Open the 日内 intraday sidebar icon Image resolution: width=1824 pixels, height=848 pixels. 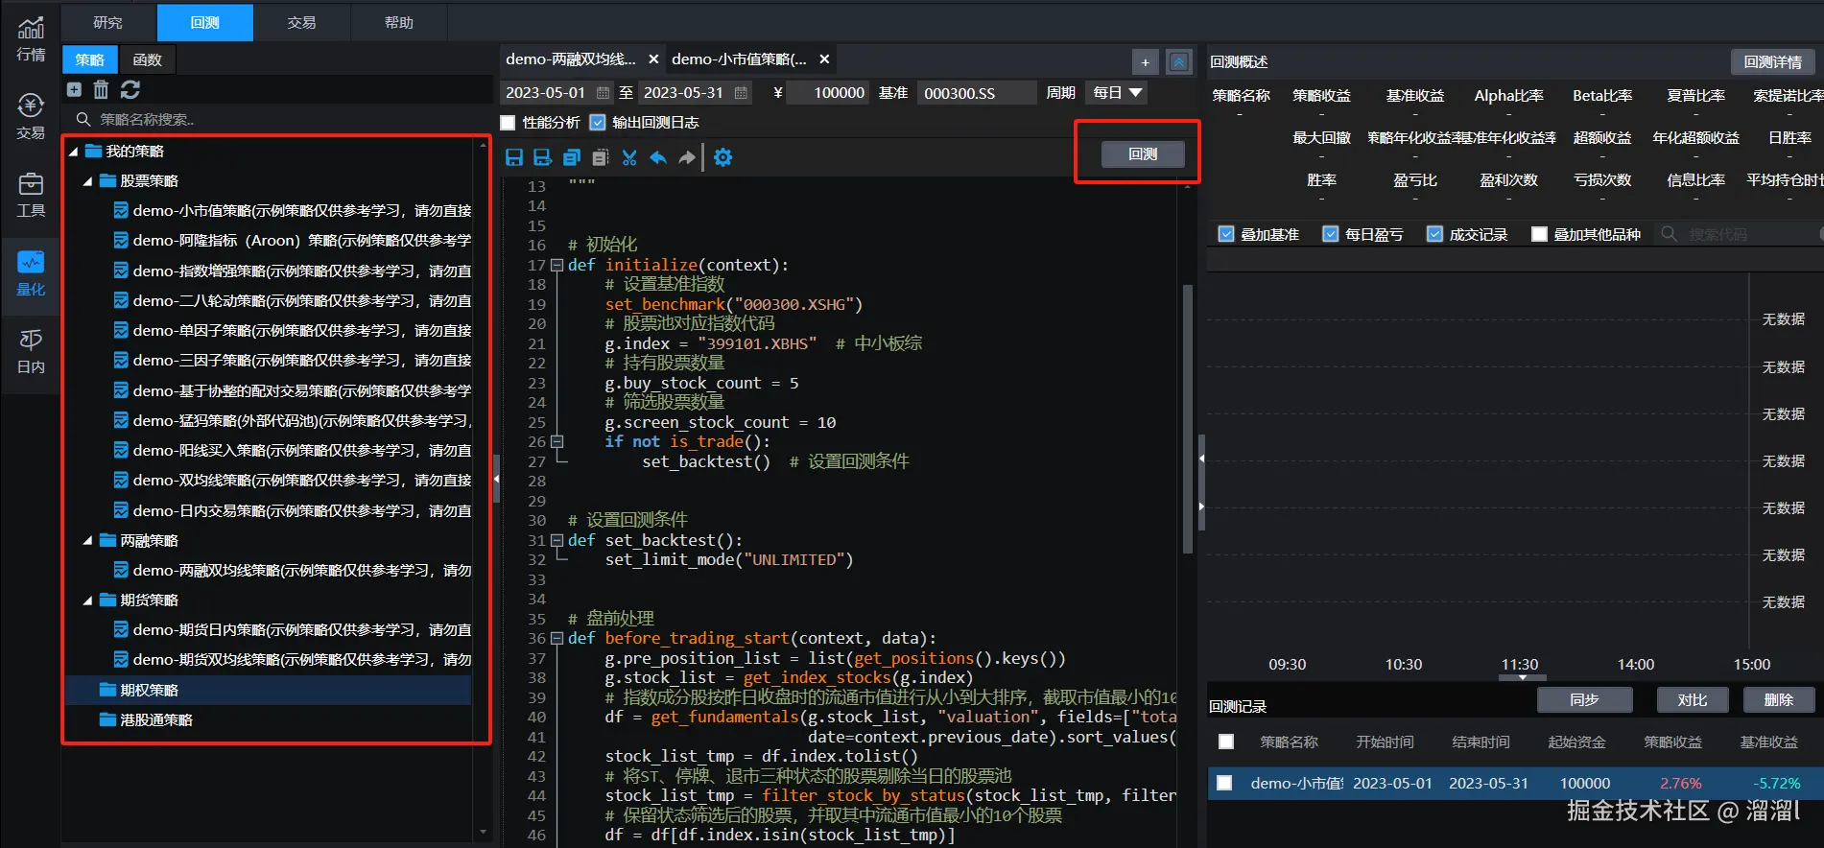tap(31, 351)
